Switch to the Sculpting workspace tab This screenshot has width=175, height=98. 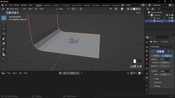pyautogui.click(x=56, y=5)
